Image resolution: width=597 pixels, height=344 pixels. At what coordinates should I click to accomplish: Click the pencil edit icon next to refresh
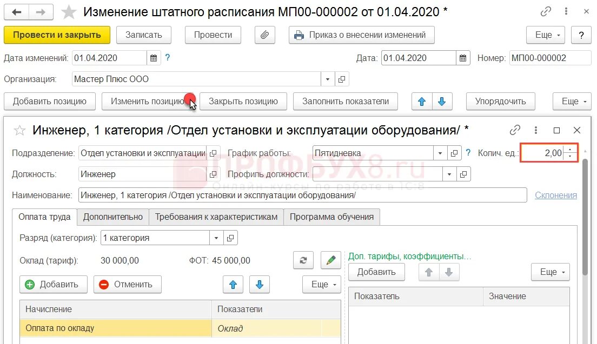pyautogui.click(x=330, y=260)
